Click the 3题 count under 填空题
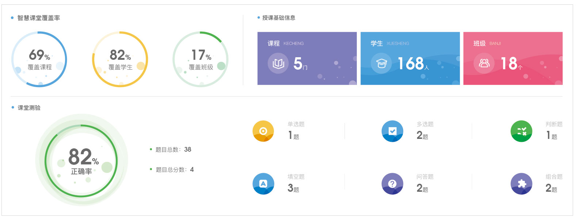 (x=293, y=188)
